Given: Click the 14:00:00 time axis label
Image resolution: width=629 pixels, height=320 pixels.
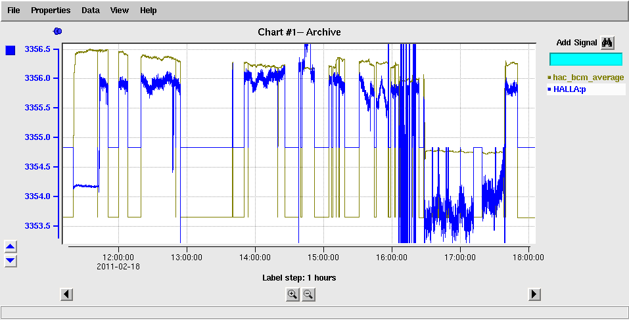Looking at the screenshot, I should pos(255,258).
